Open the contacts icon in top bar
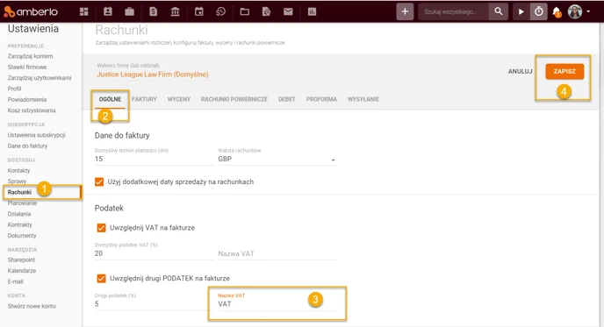Screen dimensions: 604x327 pos(108,11)
